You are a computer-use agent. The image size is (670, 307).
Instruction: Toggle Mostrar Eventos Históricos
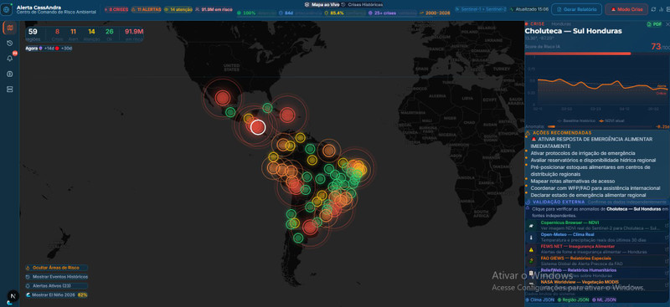(x=56, y=277)
